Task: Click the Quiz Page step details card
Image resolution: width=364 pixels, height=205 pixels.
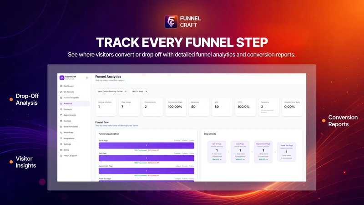Action: pyautogui.click(x=240, y=152)
